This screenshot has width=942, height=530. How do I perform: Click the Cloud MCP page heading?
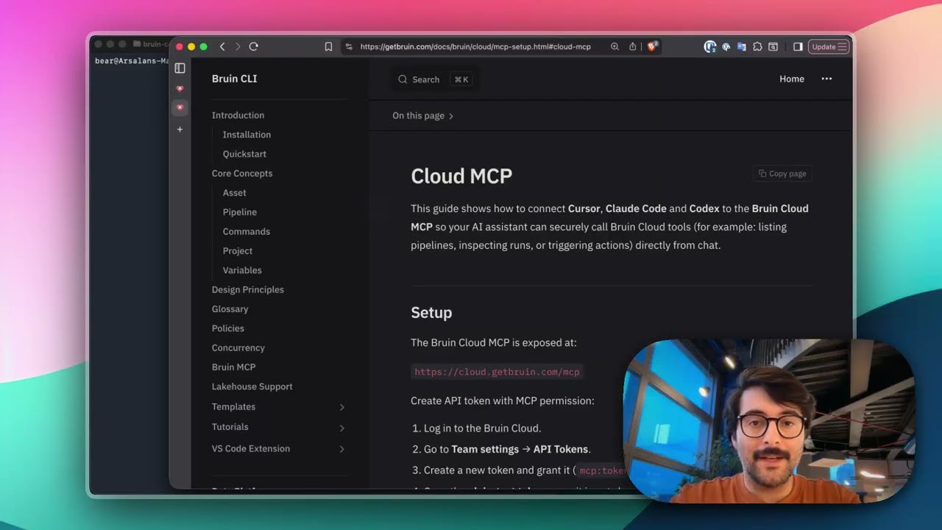461,176
